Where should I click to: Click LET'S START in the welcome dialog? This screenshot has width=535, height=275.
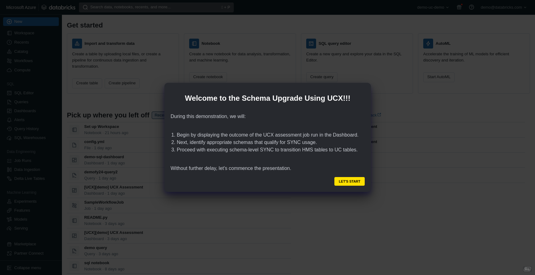(350, 181)
